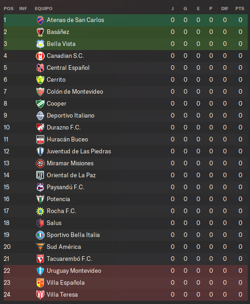Click the Rocha F.C. sun emblem

[x=40, y=211]
